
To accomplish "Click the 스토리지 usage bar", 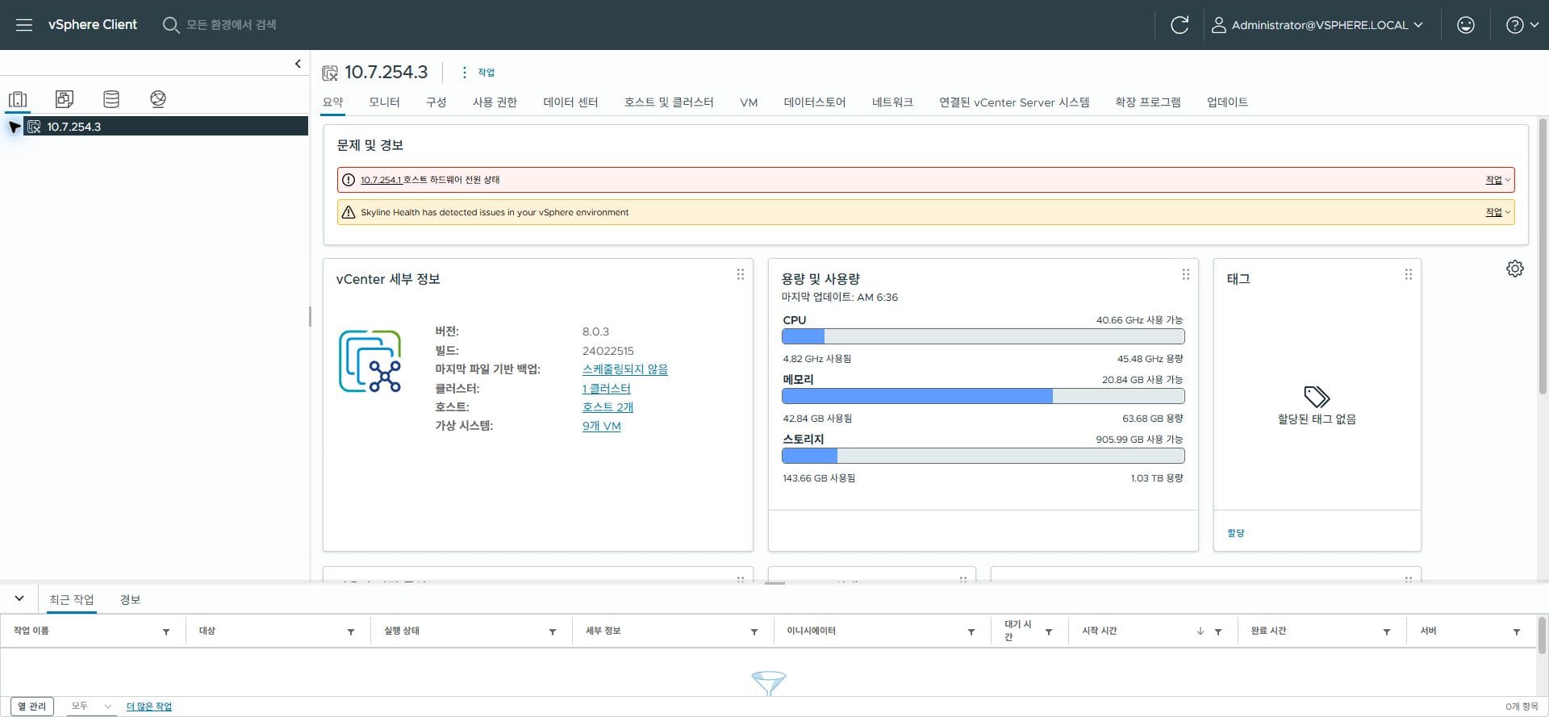I will pyautogui.click(x=983, y=456).
